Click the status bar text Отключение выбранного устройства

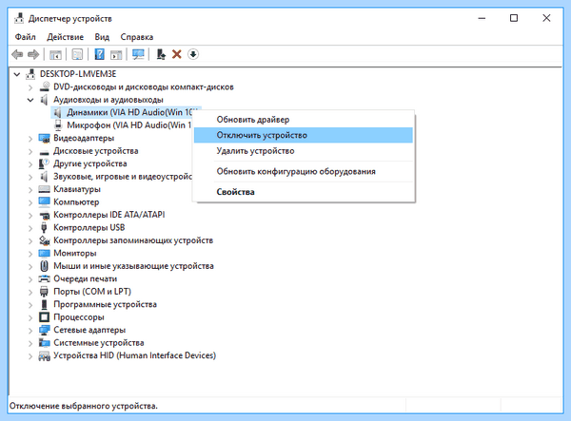[84, 406]
